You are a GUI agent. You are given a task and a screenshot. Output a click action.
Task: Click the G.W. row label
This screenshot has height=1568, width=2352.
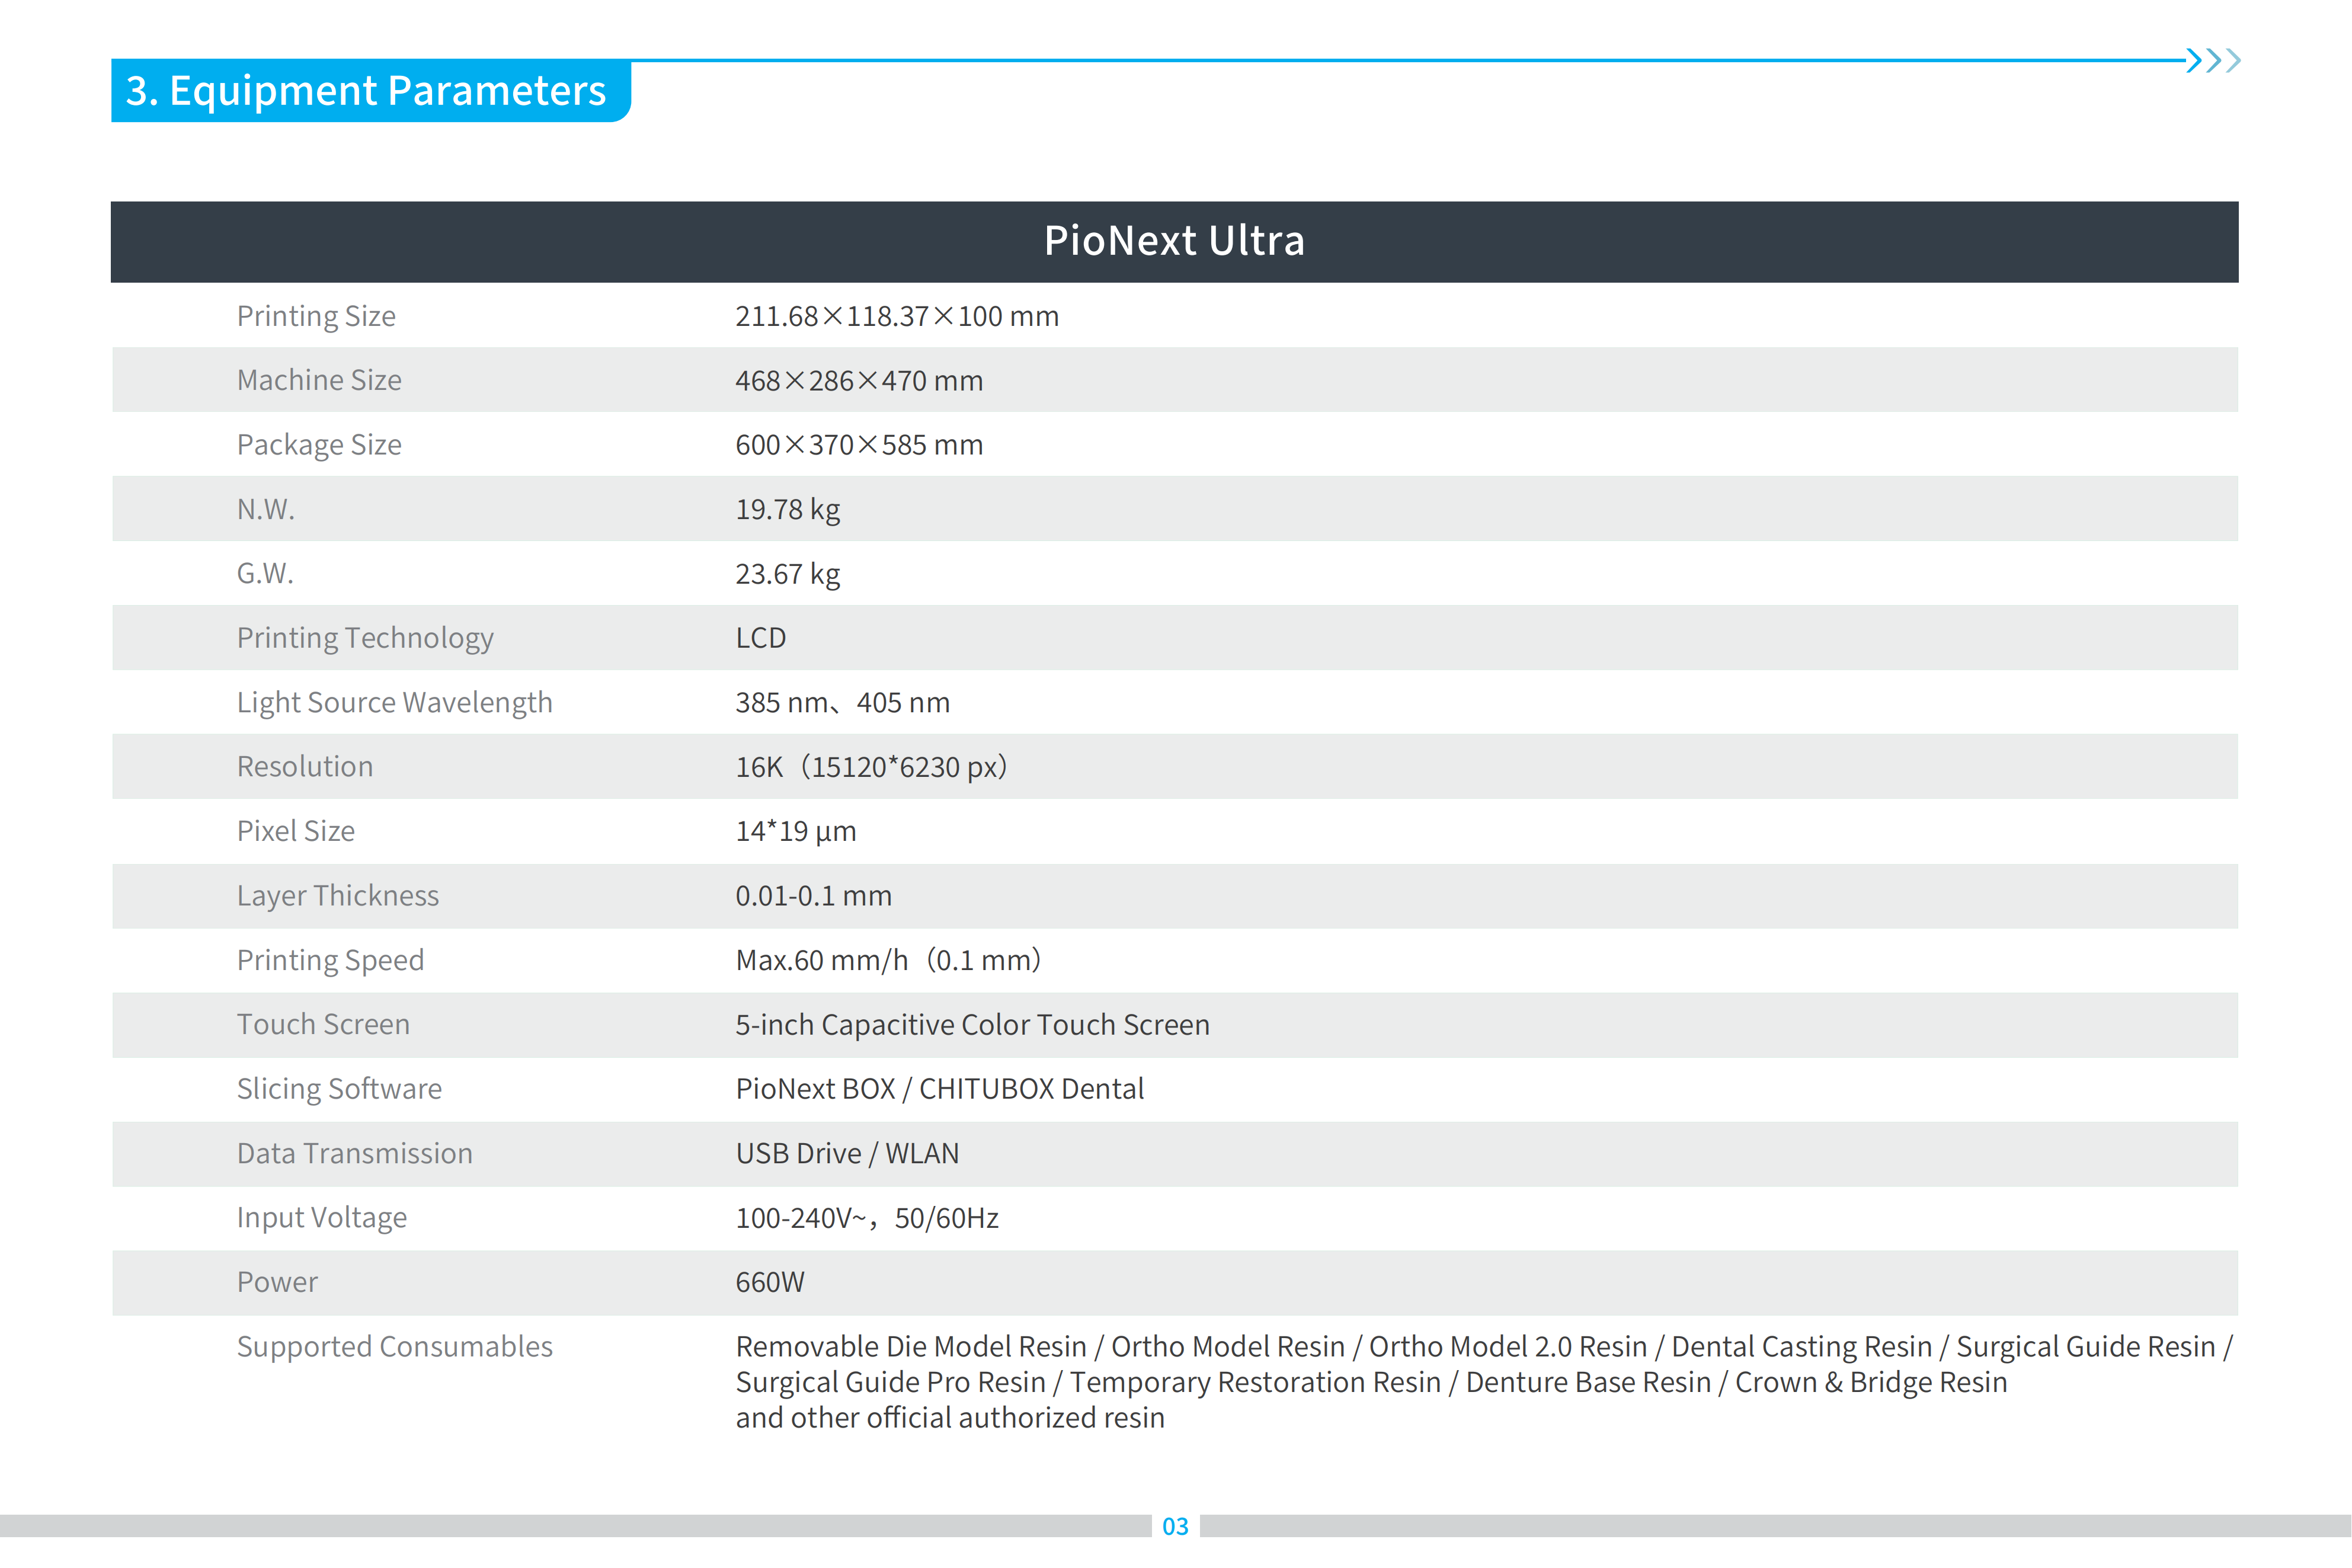click(x=265, y=574)
